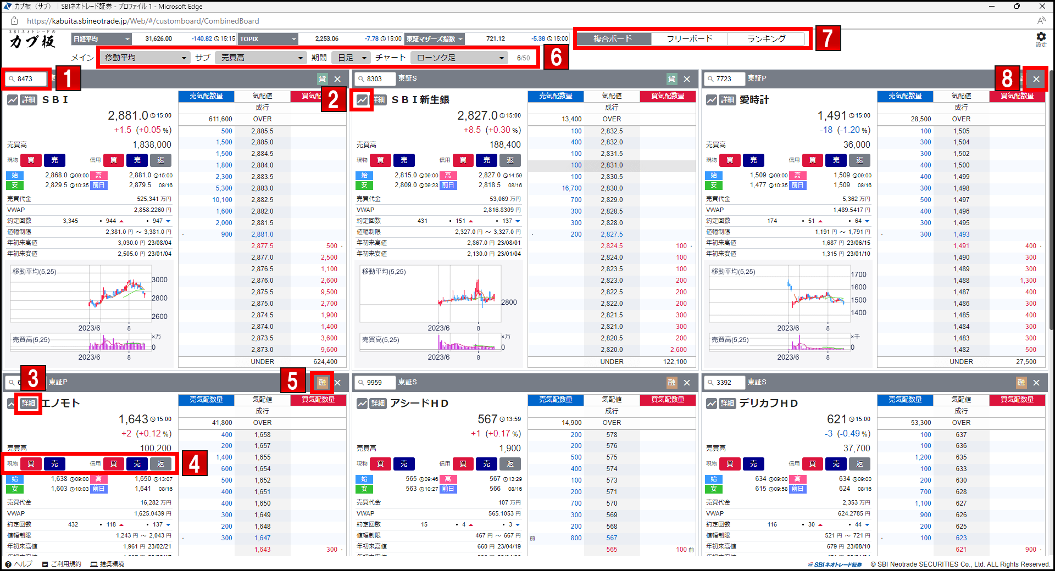Viewport: 1055px width, 571px height.
Task: Expand 約定回数 down arrow for 愛時計
Action: click(868, 221)
